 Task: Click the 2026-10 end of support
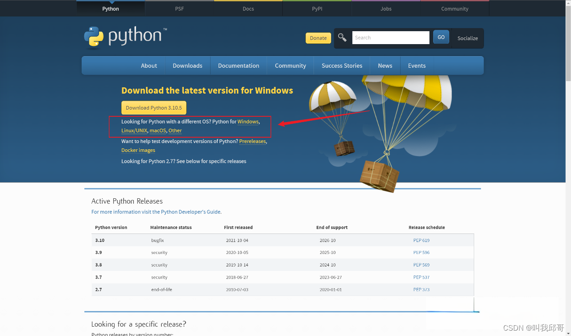pos(327,240)
